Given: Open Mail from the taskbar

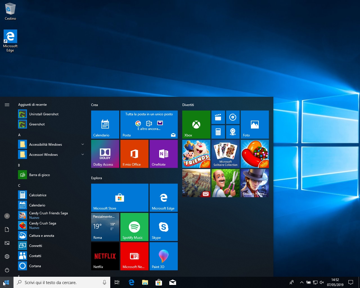Looking at the screenshot, I should point(172,282).
